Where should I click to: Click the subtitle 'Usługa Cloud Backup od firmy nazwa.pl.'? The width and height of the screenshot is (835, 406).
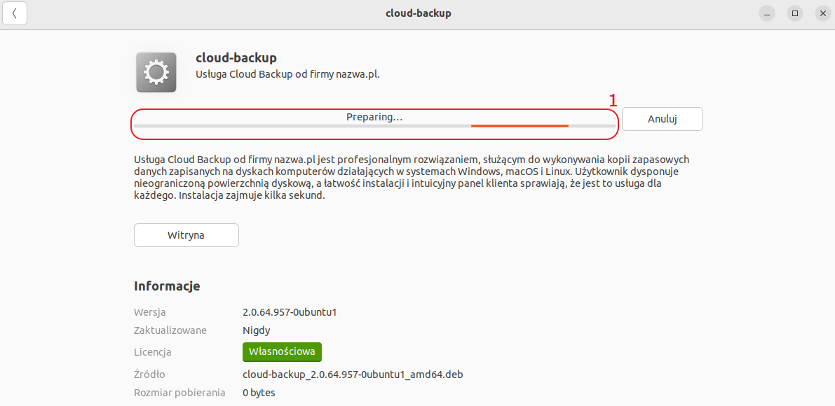[287, 74]
